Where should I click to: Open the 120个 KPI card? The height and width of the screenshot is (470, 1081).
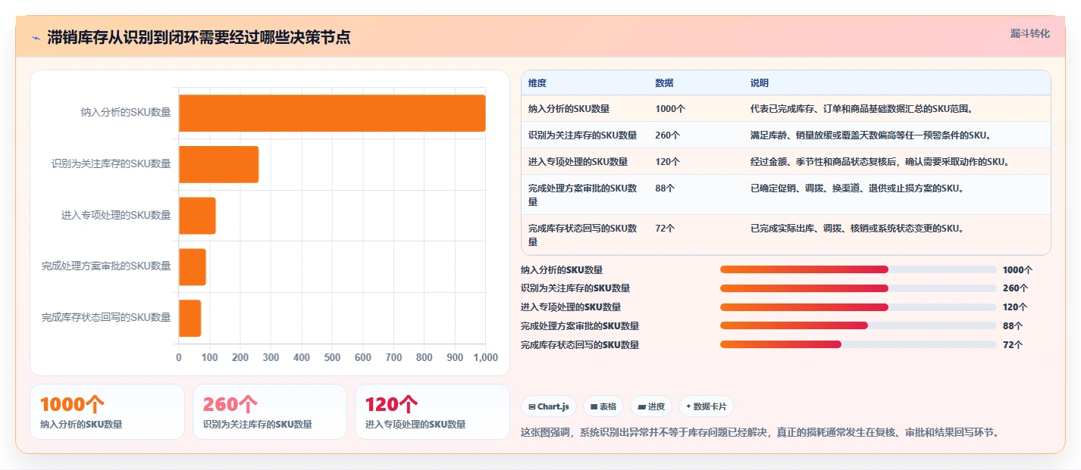432,412
